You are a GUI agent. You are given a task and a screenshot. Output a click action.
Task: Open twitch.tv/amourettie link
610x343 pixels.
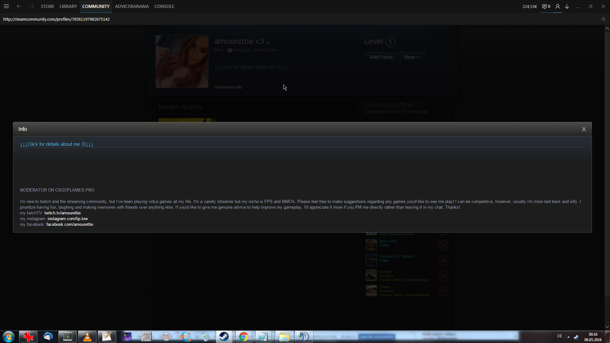click(63, 213)
